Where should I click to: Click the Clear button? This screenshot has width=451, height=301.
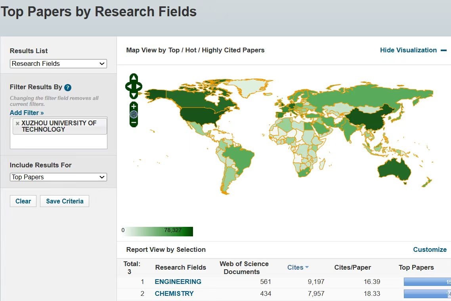(23, 201)
